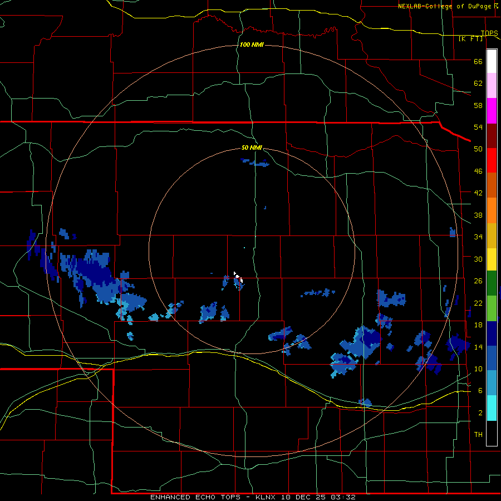Click the white swatch in the tops legend
501x501 pixels.
492,61
